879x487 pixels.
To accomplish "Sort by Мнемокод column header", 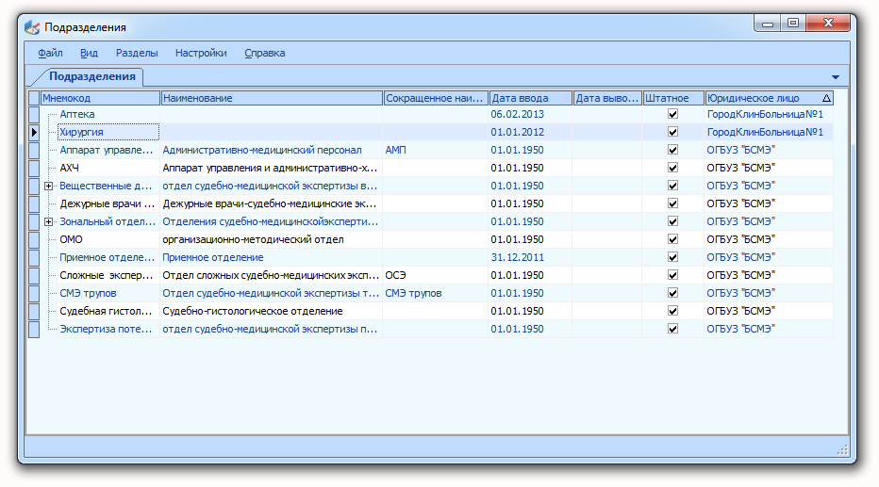I will pyautogui.click(x=100, y=98).
